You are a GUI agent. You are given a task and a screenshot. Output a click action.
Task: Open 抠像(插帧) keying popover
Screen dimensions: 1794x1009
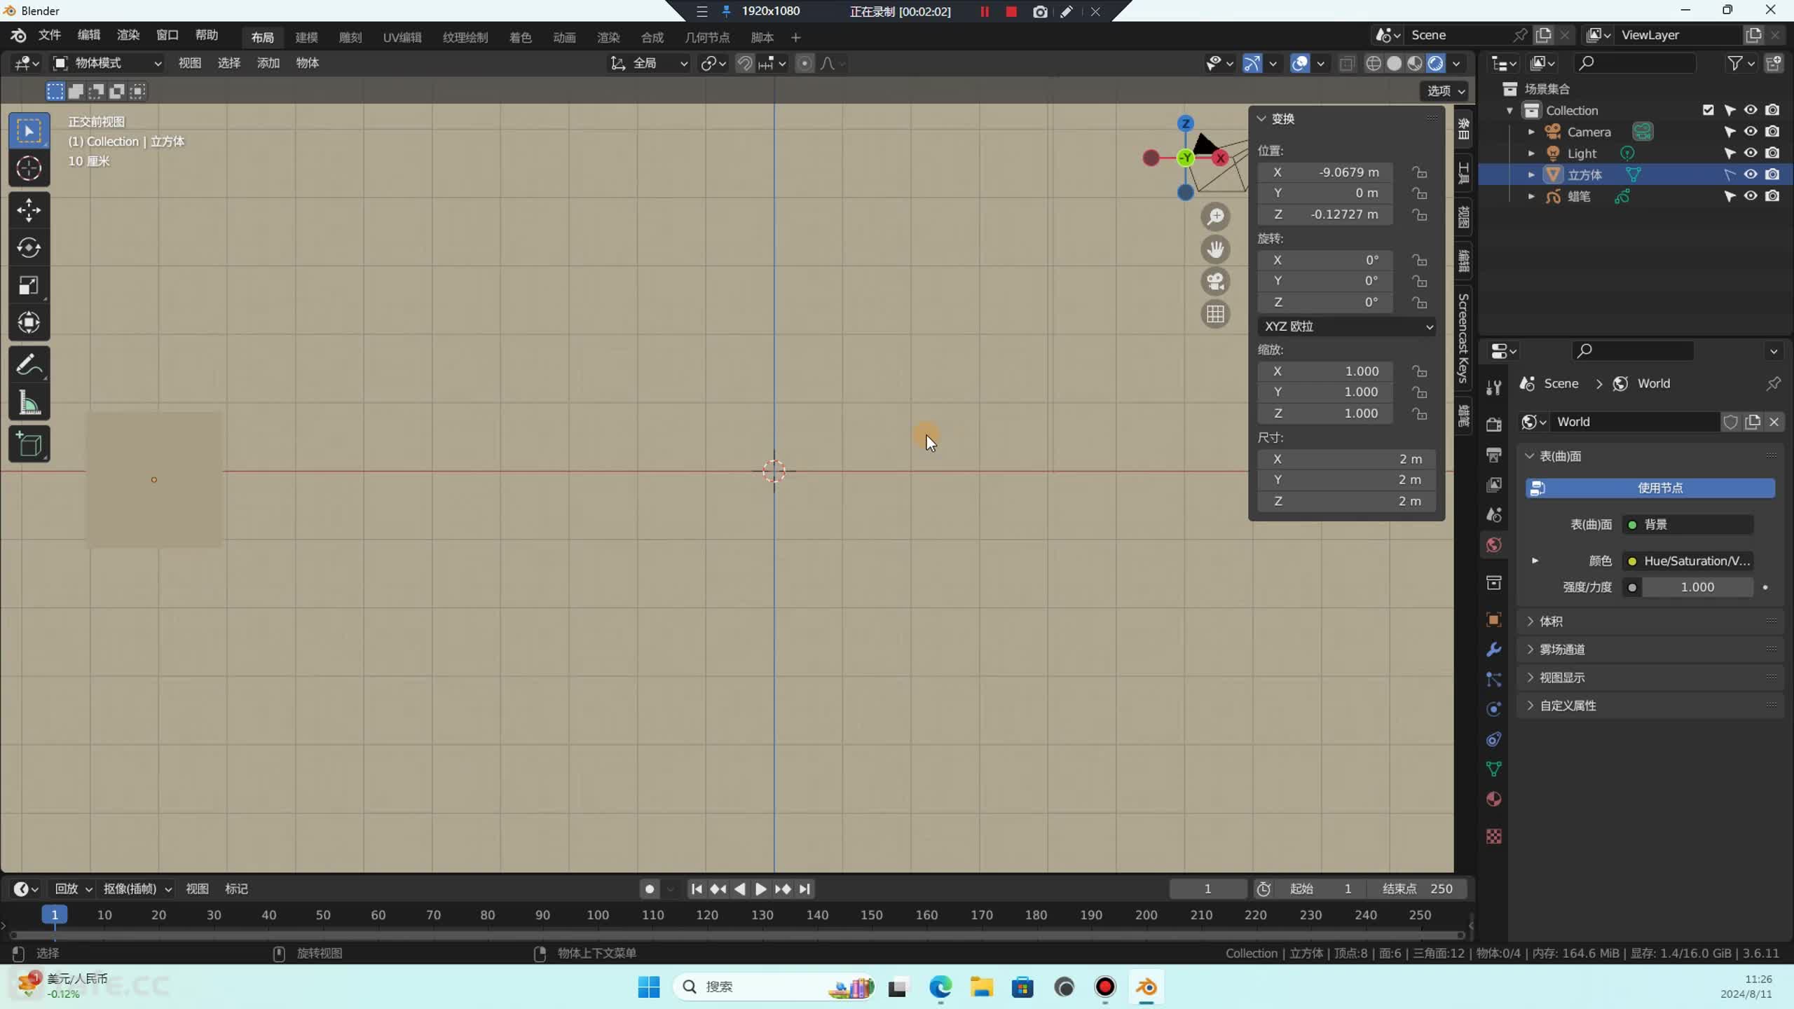coord(137,889)
